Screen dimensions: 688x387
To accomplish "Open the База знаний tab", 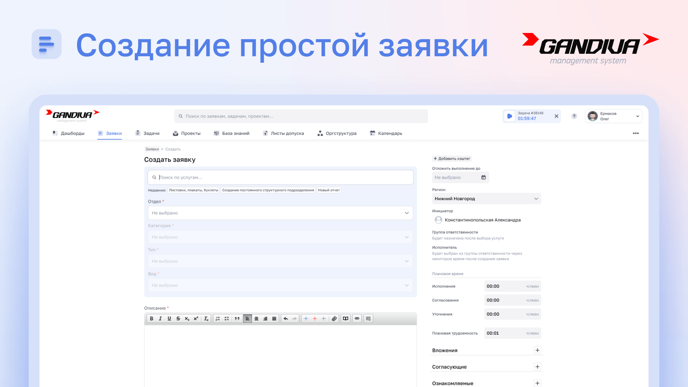I will coord(231,133).
